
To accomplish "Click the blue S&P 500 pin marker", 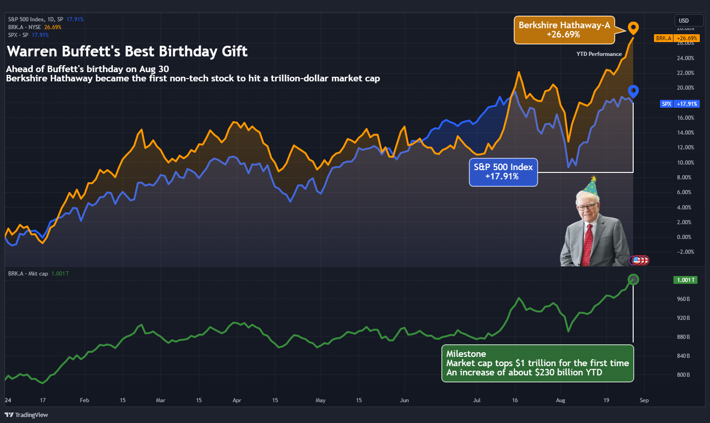I will coord(633,91).
